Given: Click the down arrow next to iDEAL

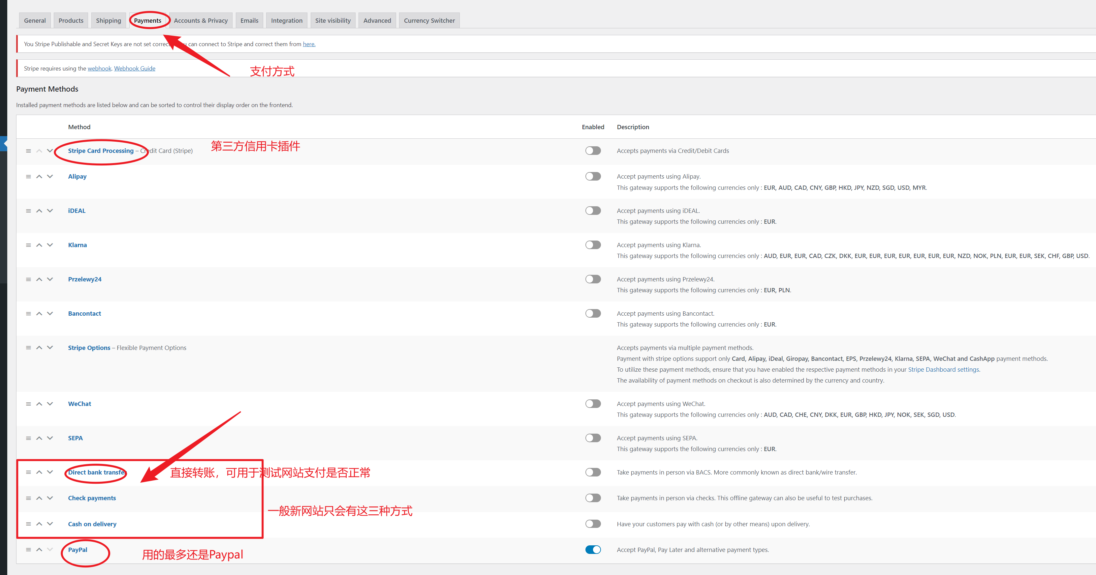Looking at the screenshot, I should tap(50, 210).
